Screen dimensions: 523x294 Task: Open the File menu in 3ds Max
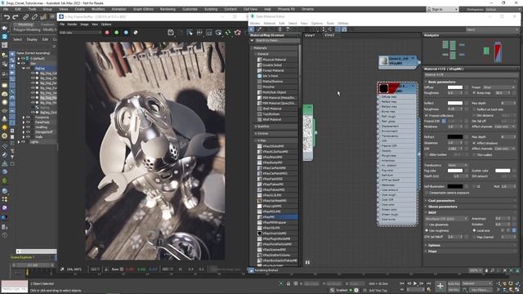[6, 9]
